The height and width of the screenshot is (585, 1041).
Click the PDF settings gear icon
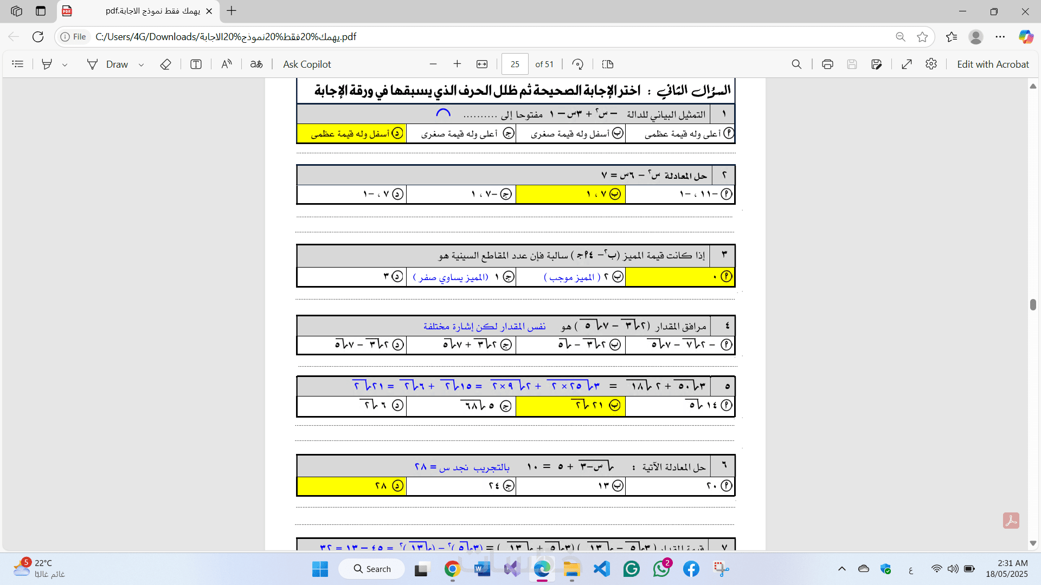931,64
